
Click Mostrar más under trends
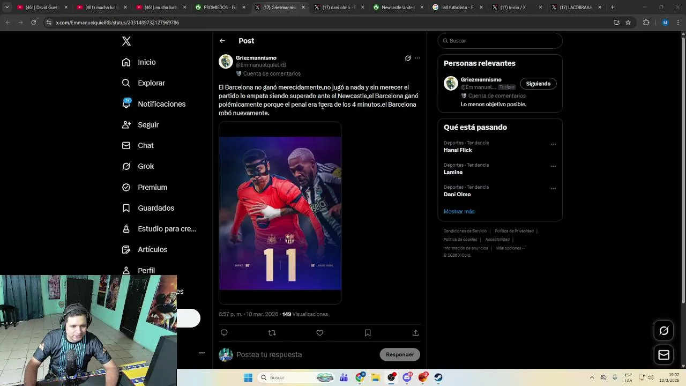459,211
